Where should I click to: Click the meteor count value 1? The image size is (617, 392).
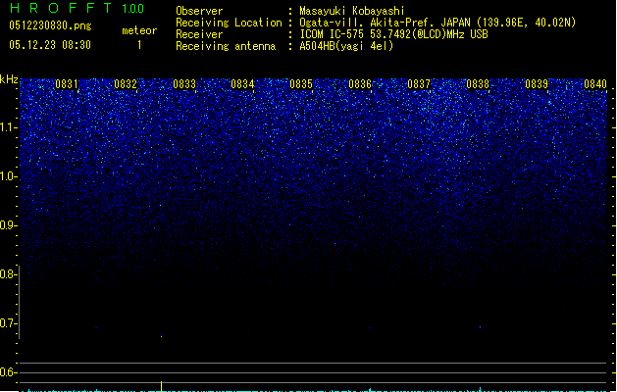139,45
